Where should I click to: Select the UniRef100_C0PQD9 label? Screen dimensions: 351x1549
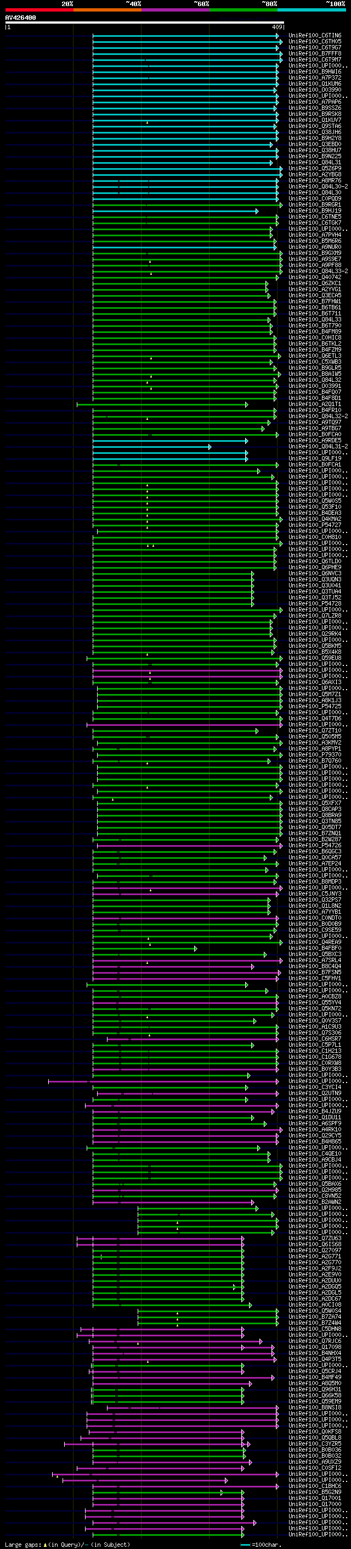pos(315,198)
